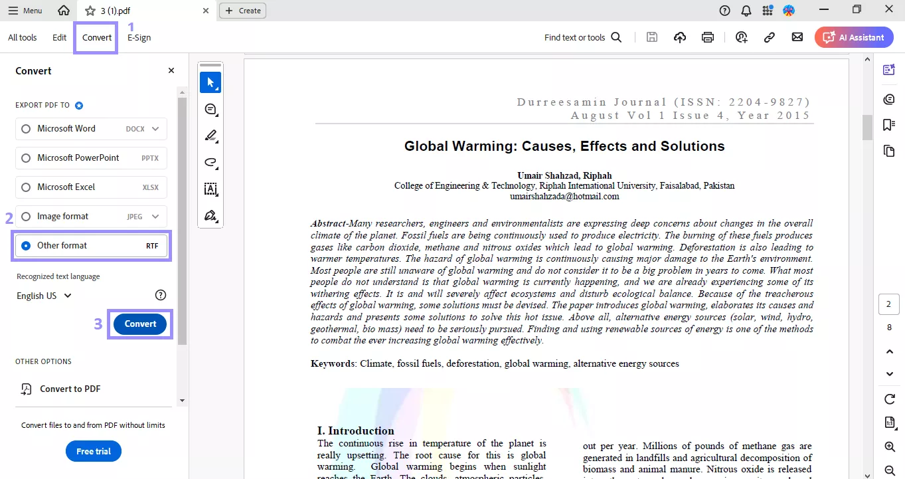905x479 pixels.
Task: Switch to the Edit tab
Action: [60, 38]
